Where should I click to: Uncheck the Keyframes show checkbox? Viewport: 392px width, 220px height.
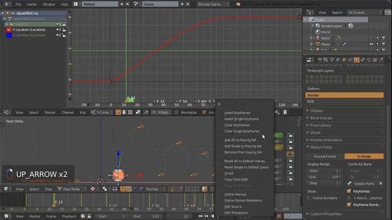tap(349, 191)
